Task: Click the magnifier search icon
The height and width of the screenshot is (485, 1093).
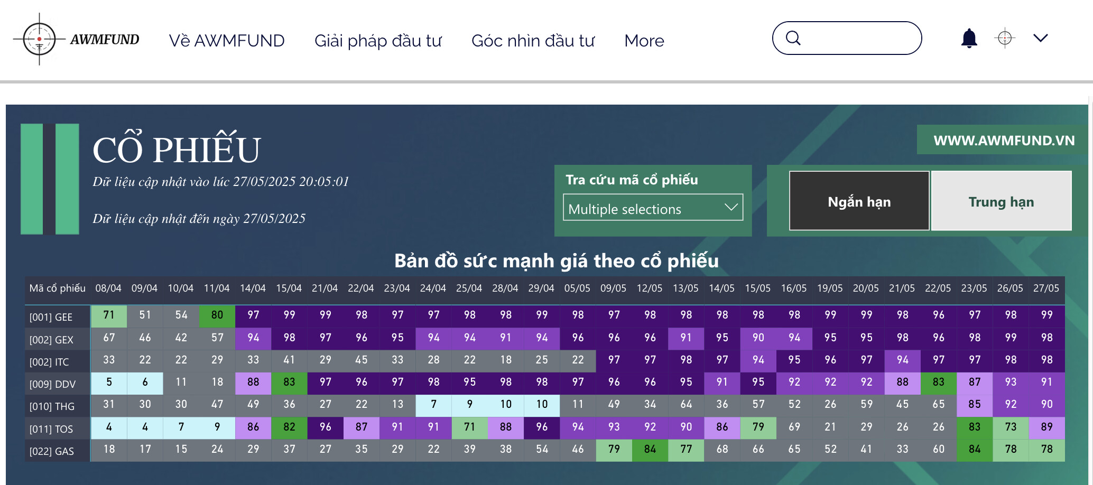Action: point(793,38)
